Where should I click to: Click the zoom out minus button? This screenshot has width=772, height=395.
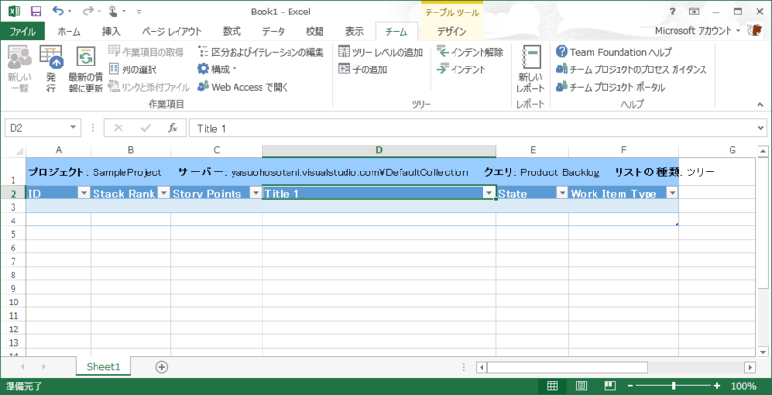point(630,386)
